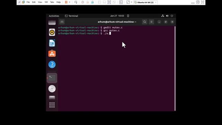Screen dimensions: 222x125
Task: Launch LibreOffice Writer from the dock
Action: tap(52, 43)
